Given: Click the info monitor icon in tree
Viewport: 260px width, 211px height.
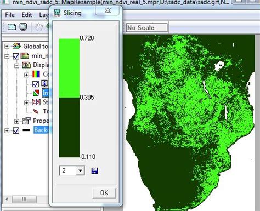Looking at the screenshot, I should tap(44, 83).
